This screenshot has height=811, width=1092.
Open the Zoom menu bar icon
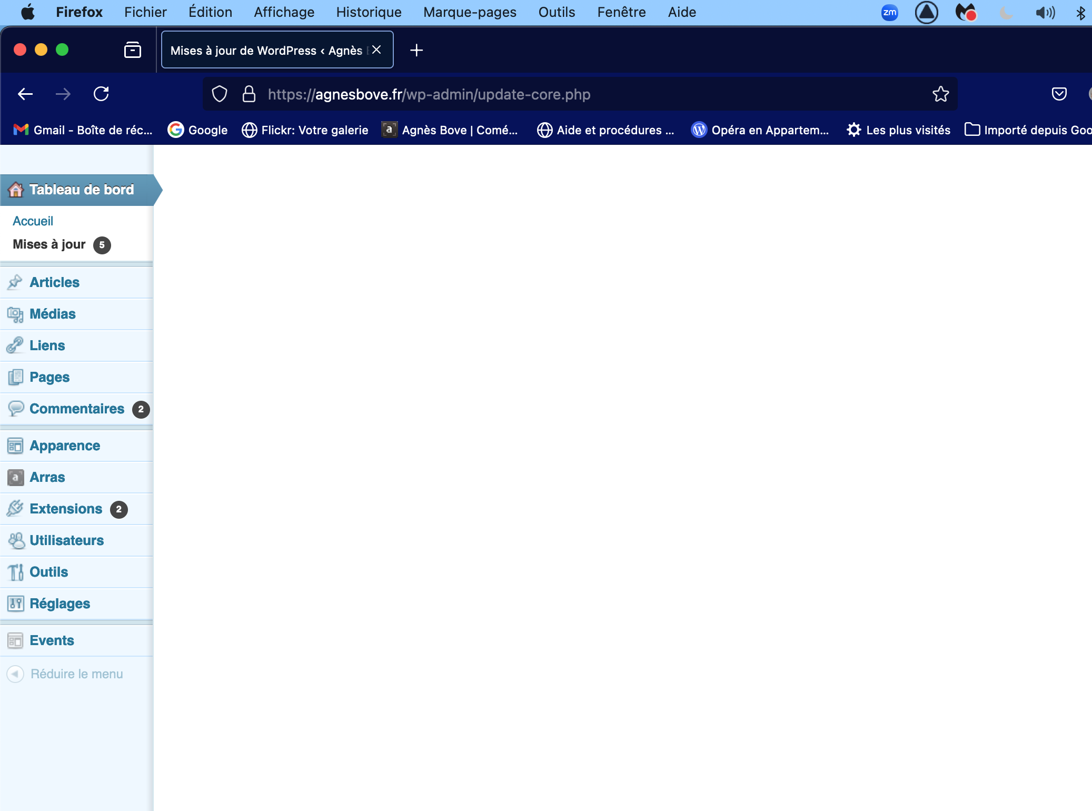[x=889, y=12]
